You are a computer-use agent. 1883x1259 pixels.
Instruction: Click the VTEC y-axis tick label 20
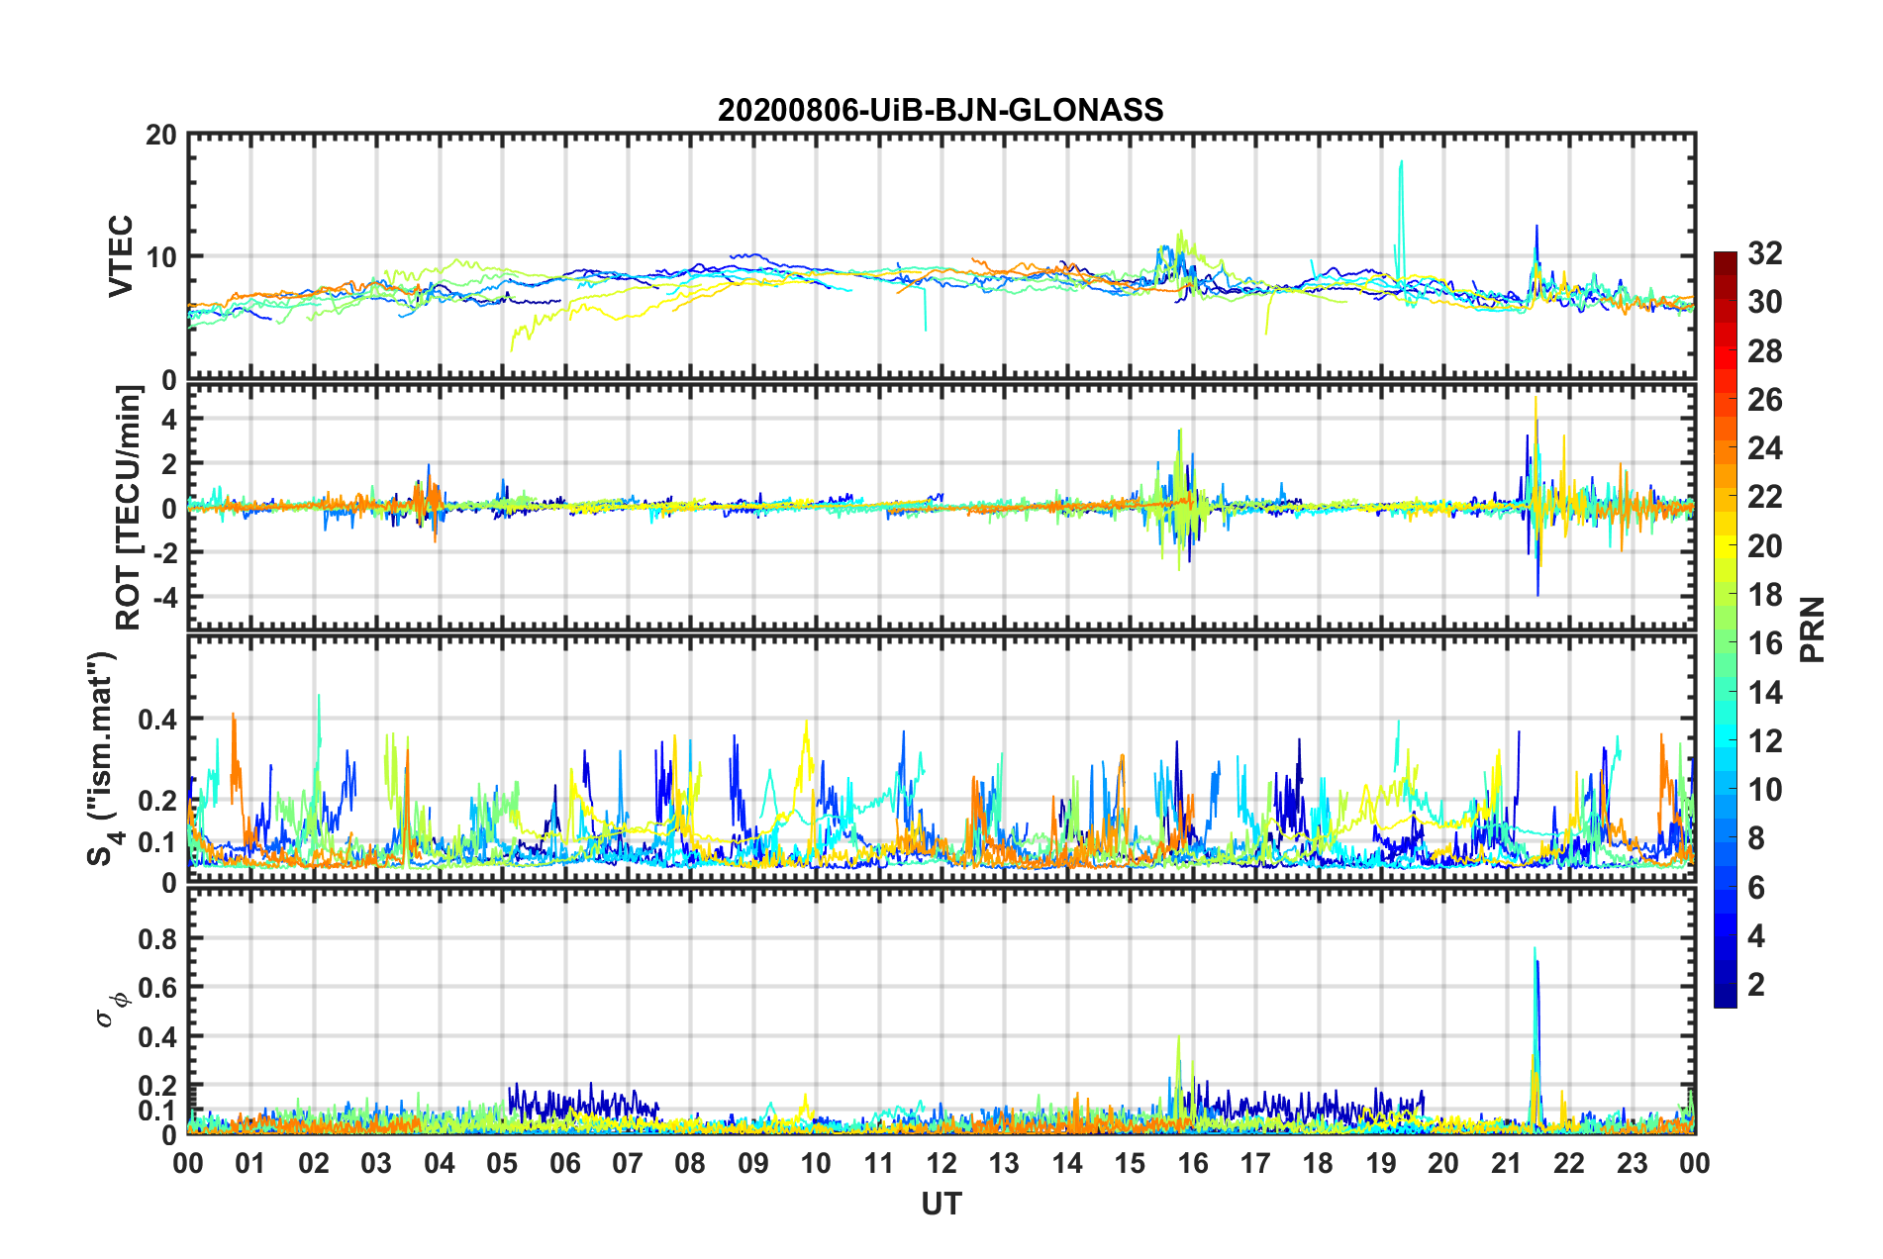160,136
